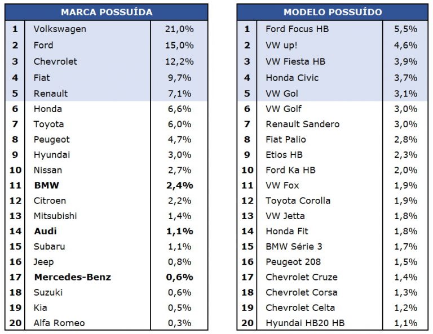This screenshot has width=433, height=334.
Task: Click the Chevrolet Cruze model row
Action: click(302, 277)
